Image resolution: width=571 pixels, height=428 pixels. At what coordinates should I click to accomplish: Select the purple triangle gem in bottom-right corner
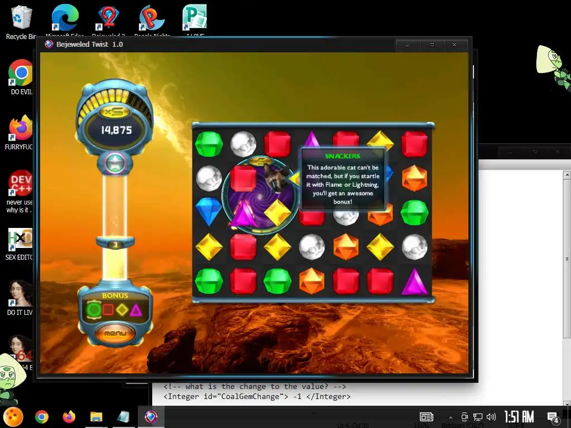click(414, 281)
